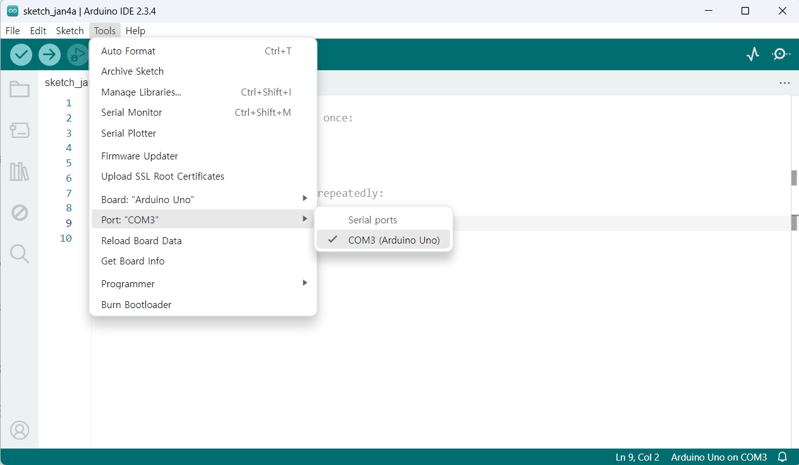Choose Archive Sketch menu entry
Image resolution: width=799 pixels, height=465 pixels.
pyautogui.click(x=203, y=71)
